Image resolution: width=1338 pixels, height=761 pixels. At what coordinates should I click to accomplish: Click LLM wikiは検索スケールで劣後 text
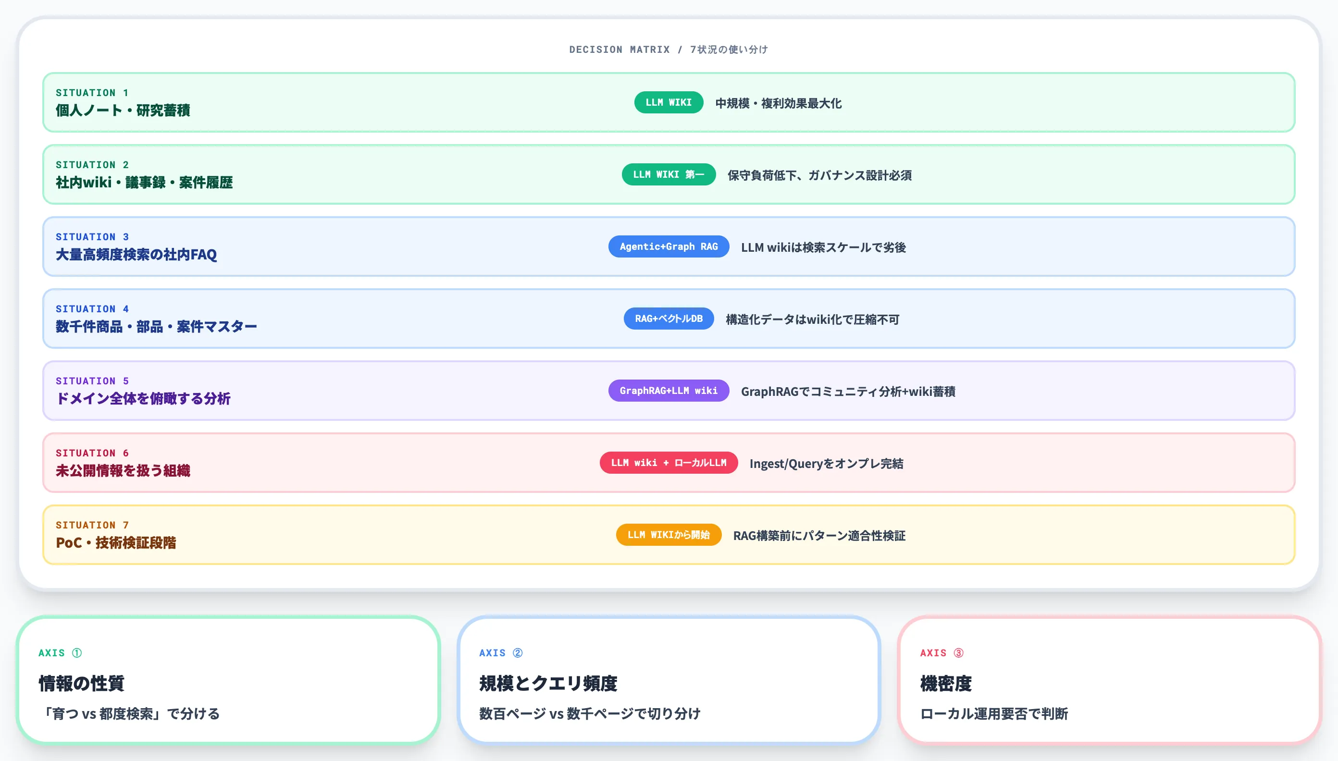[x=823, y=248]
